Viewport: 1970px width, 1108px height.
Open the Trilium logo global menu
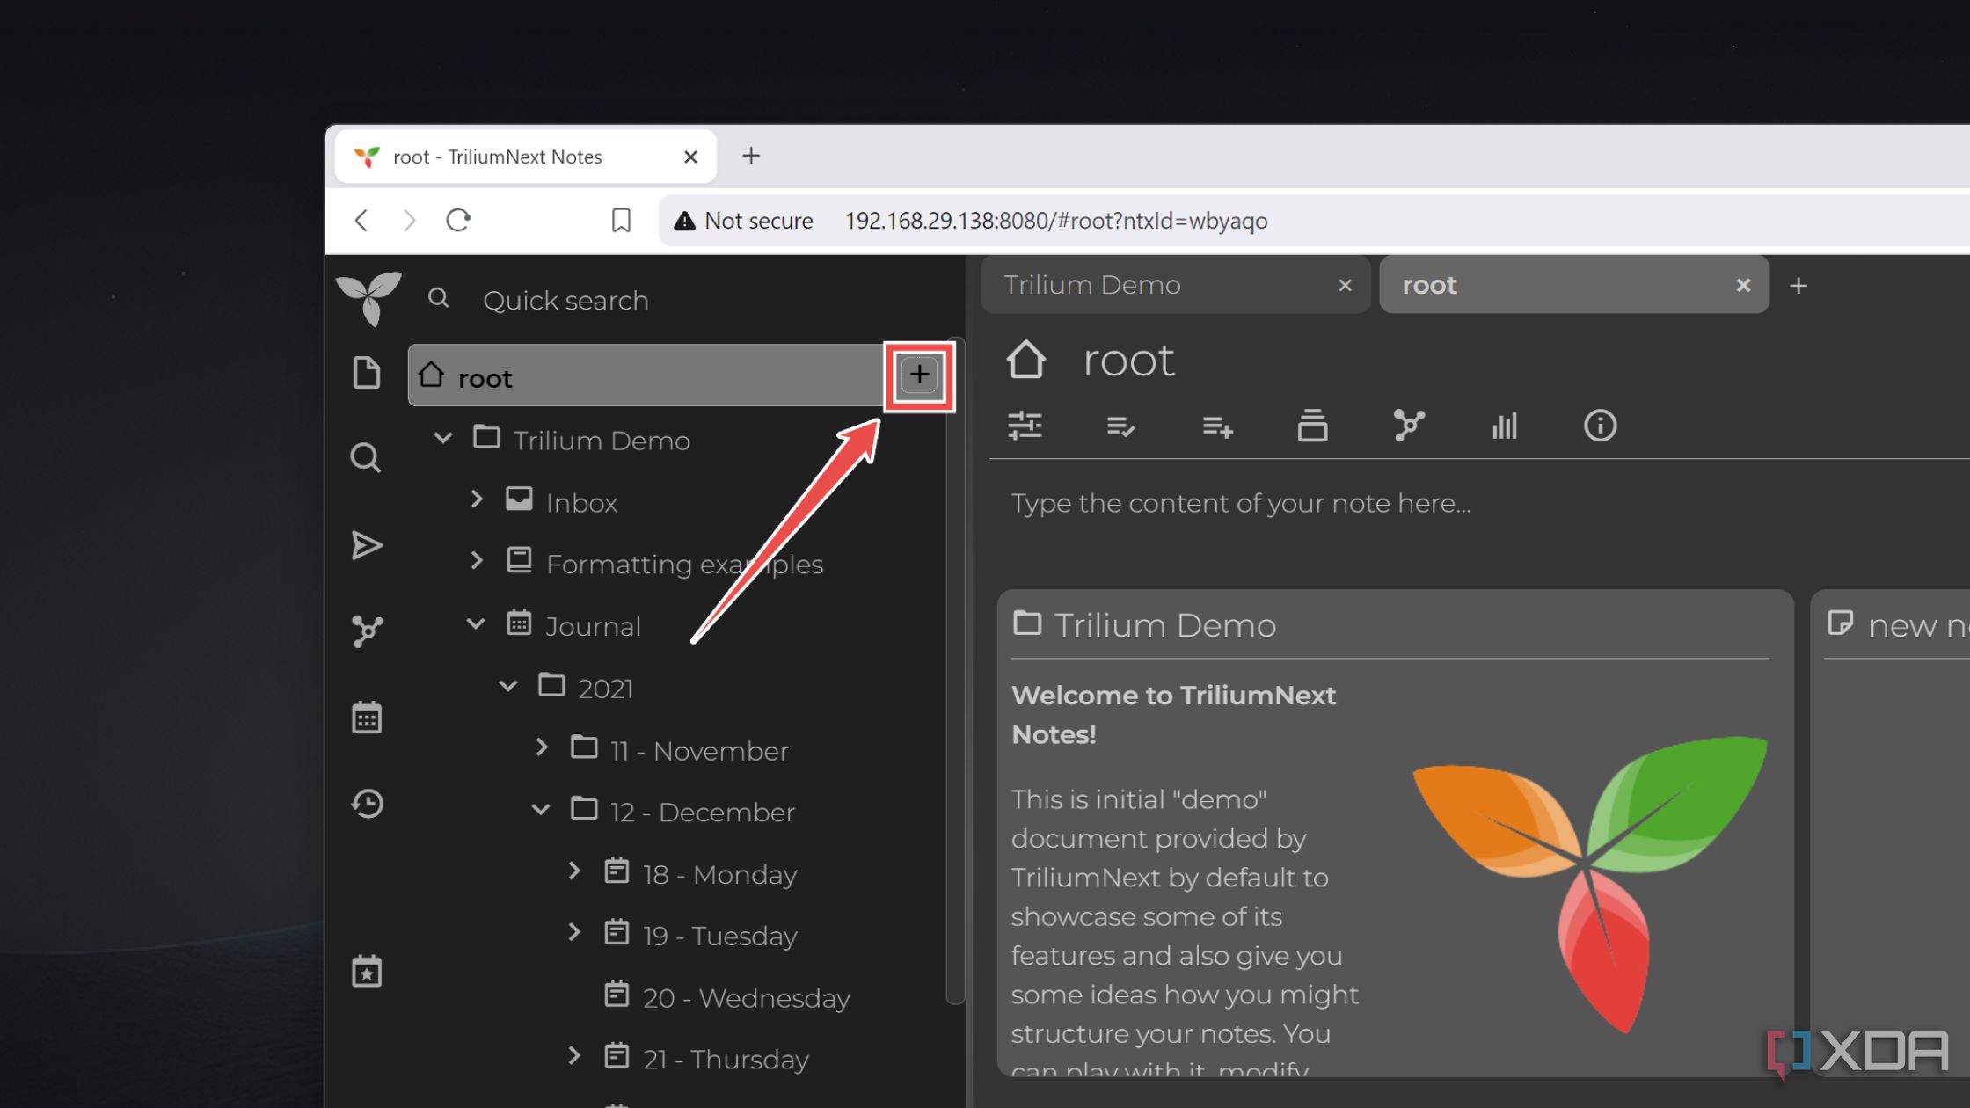click(368, 299)
